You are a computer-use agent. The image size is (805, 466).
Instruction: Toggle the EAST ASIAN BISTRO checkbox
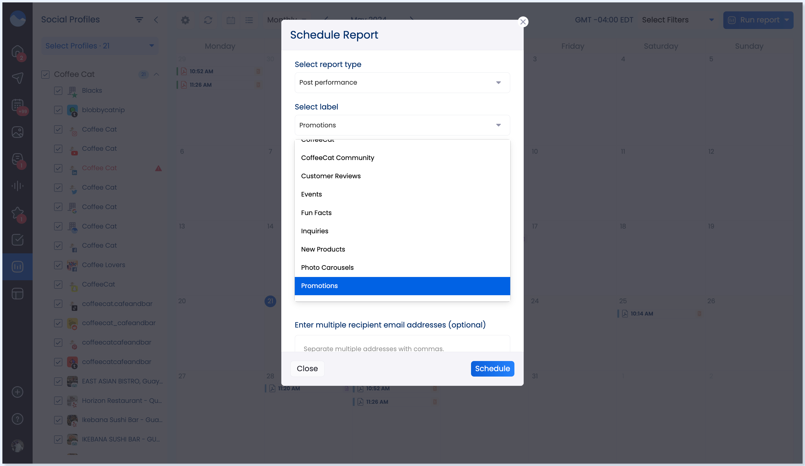coord(58,381)
